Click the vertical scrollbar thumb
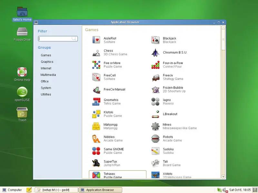This screenshot has height=193, width=258. click(223, 40)
